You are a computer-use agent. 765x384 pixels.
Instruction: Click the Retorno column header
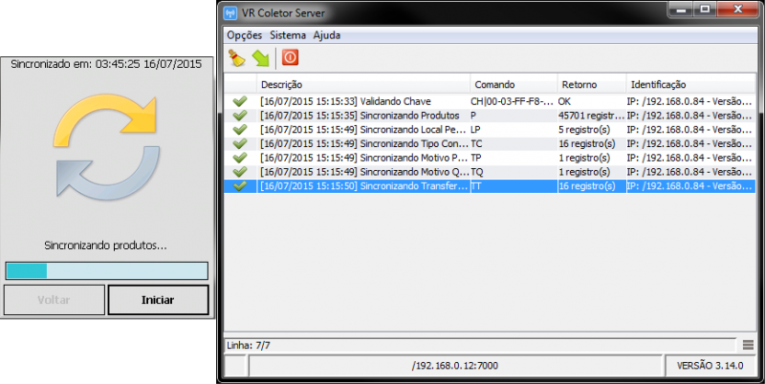tap(592, 84)
